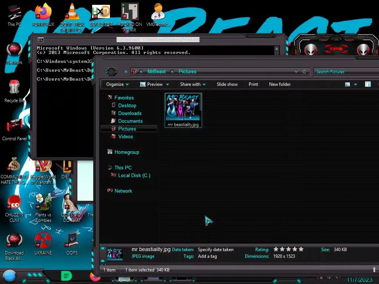Launch the Plants vs Zombies desktop shortcut
This screenshot has width=379, height=284.
(x=43, y=208)
